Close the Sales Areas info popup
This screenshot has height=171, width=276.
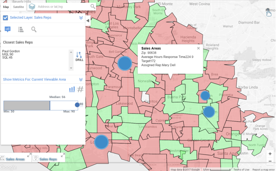[x=198, y=48]
